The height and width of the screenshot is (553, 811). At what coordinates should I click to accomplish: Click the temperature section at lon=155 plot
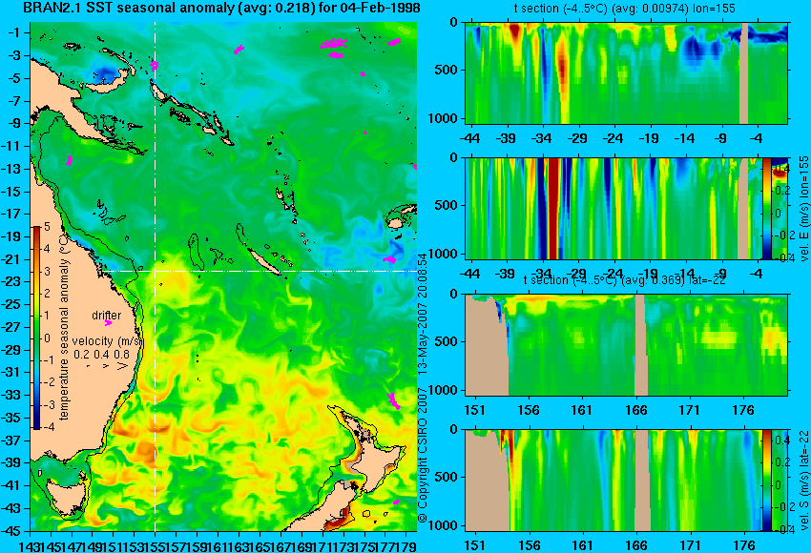[626, 72]
